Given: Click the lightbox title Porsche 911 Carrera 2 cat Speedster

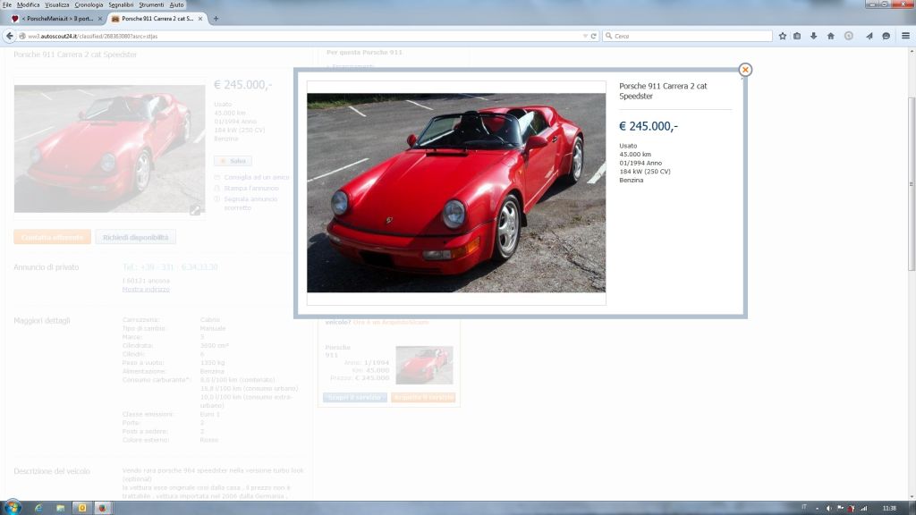Looking at the screenshot, I should click(x=663, y=91).
